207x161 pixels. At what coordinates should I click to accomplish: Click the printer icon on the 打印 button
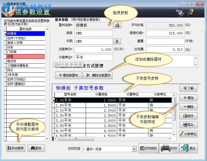click(166, 148)
